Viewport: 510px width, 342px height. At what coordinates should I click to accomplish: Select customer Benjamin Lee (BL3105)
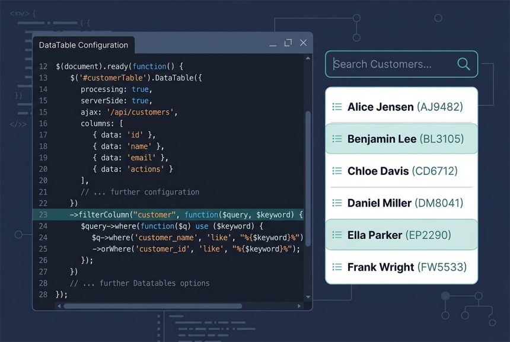[401, 139]
